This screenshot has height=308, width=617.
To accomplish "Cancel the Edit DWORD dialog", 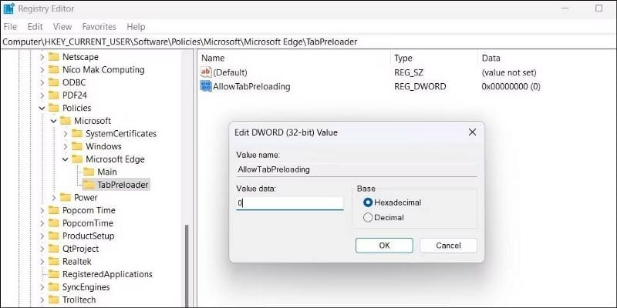I will click(x=448, y=246).
